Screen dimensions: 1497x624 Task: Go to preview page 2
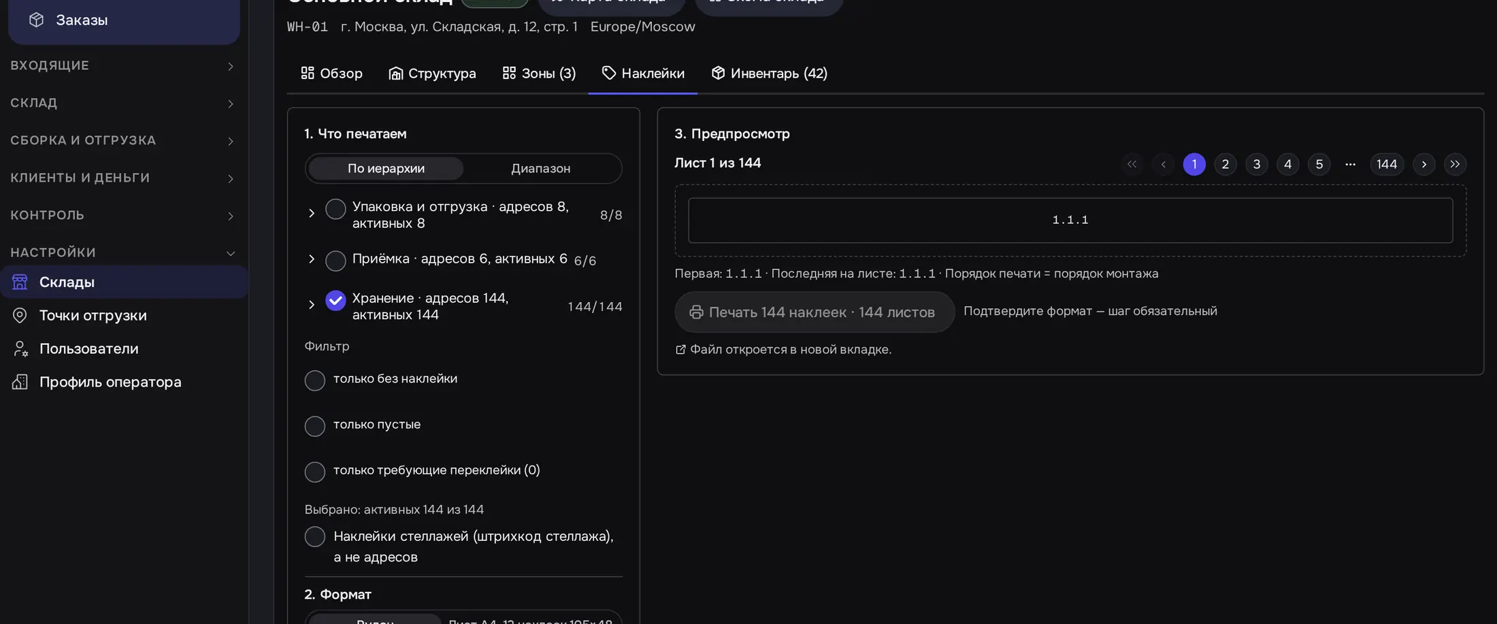pyautogui.click(x=1225, y=164)
